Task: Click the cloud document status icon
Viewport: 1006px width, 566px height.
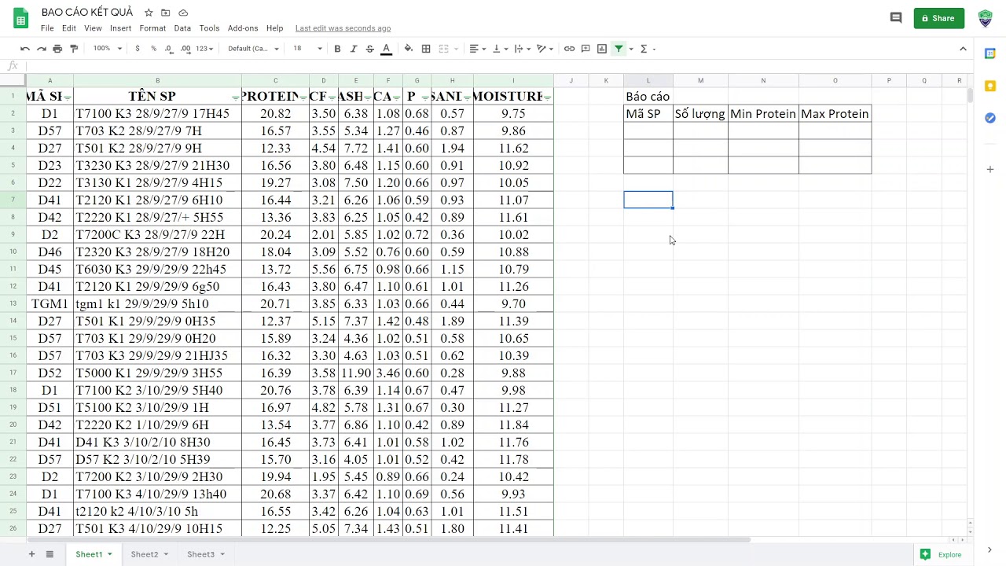Action: [183, 13]
